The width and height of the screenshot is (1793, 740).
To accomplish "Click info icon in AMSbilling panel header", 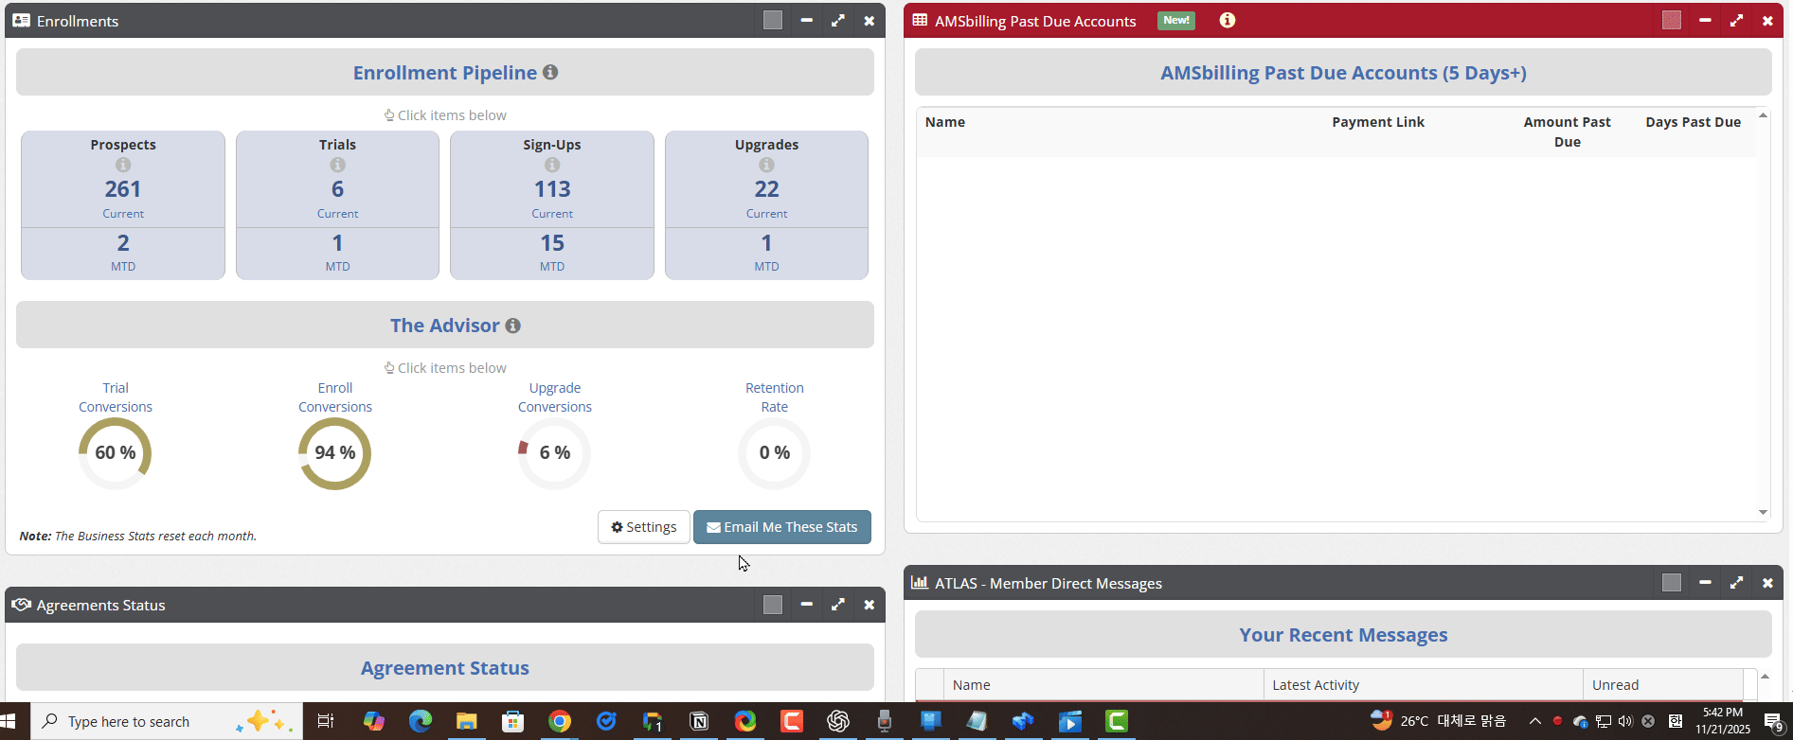I will 1228,21.
